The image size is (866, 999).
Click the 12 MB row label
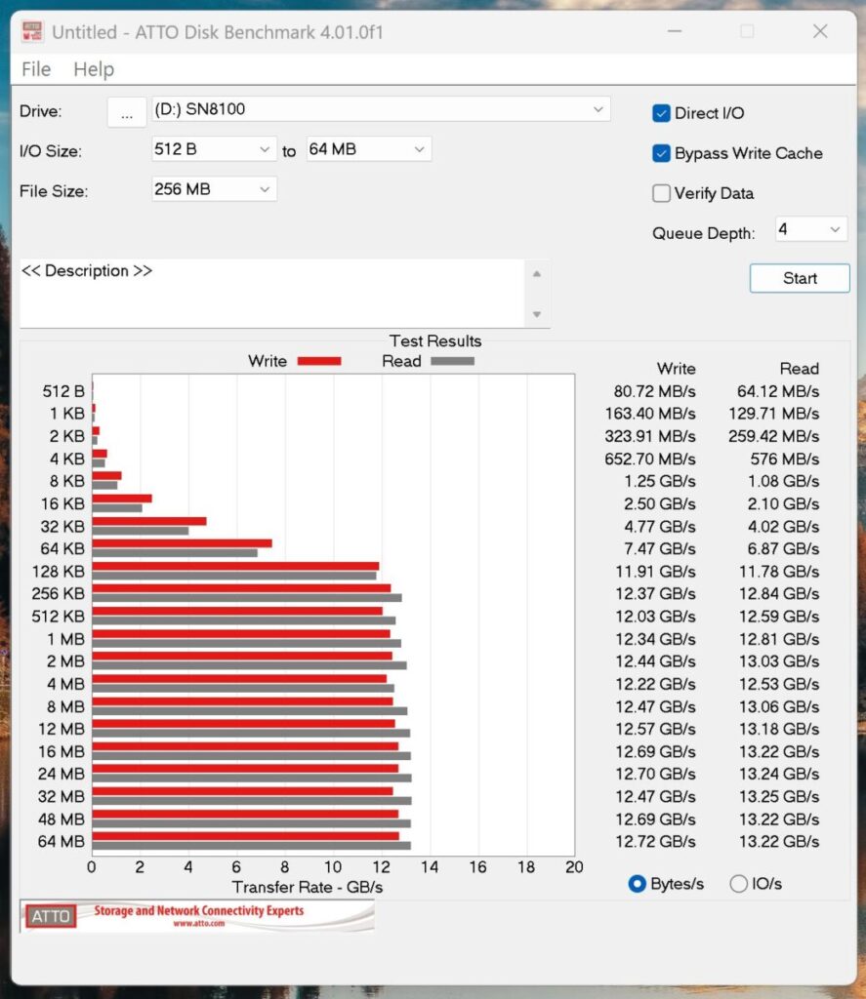(x=62, y=729)
